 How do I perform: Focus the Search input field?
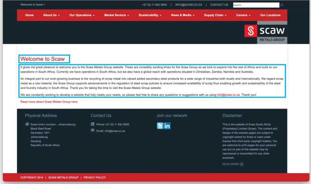pos(256,5)
